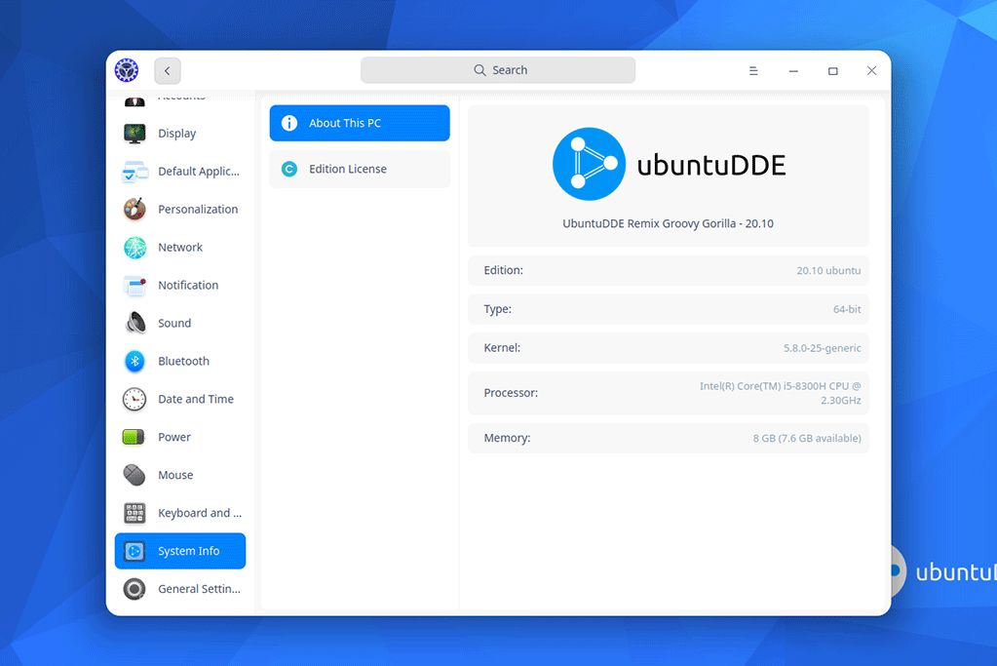Click the Notification icon

[134, 286]
